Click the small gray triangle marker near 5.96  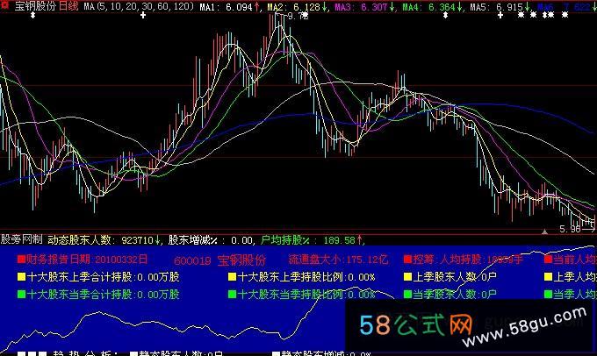(545, 231)
